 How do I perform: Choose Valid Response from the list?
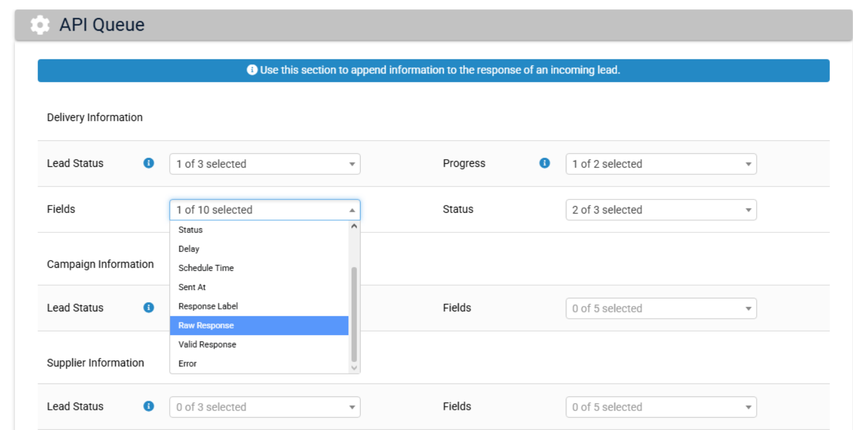[x=259, y=344]
